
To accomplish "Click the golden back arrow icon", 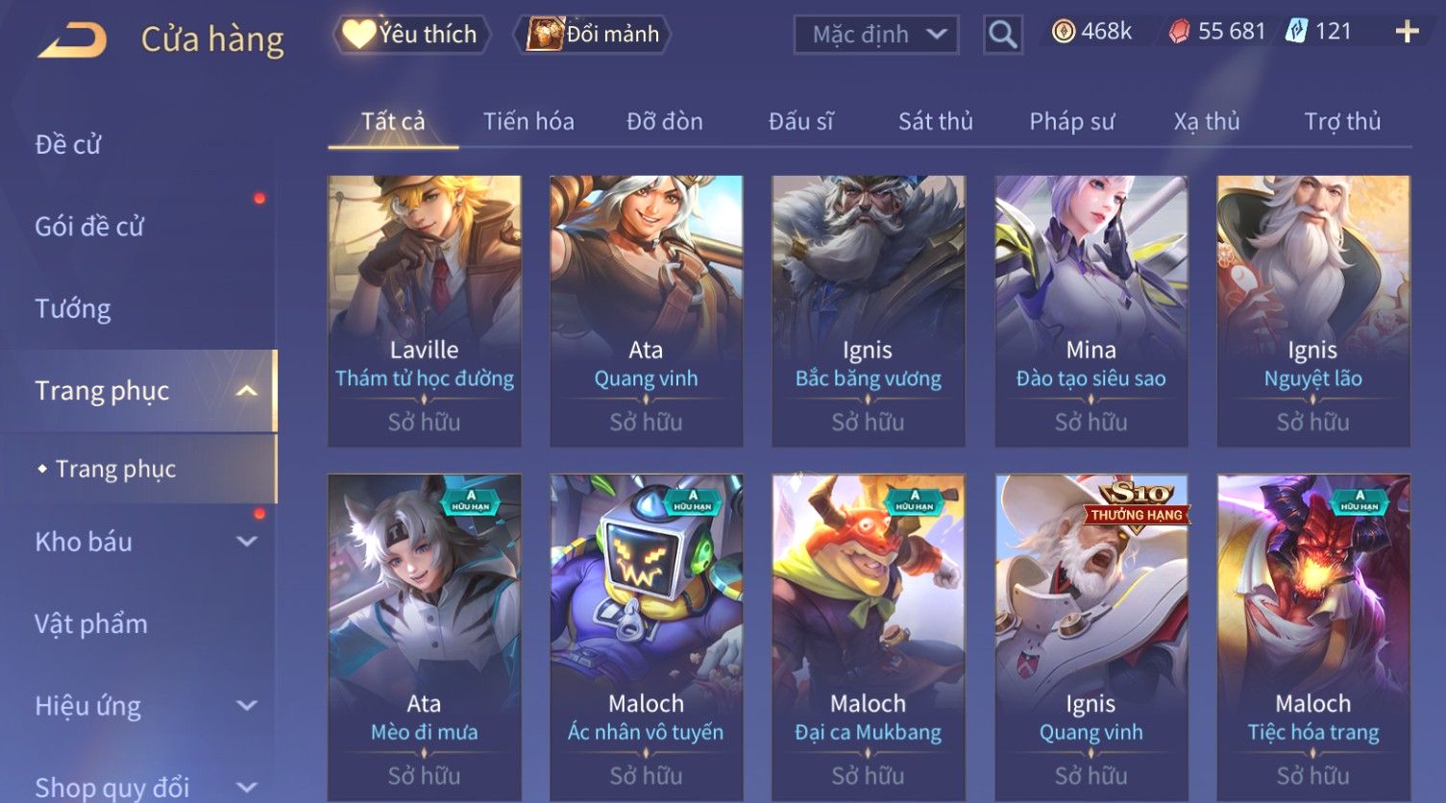I will click(x=72, y=40).
